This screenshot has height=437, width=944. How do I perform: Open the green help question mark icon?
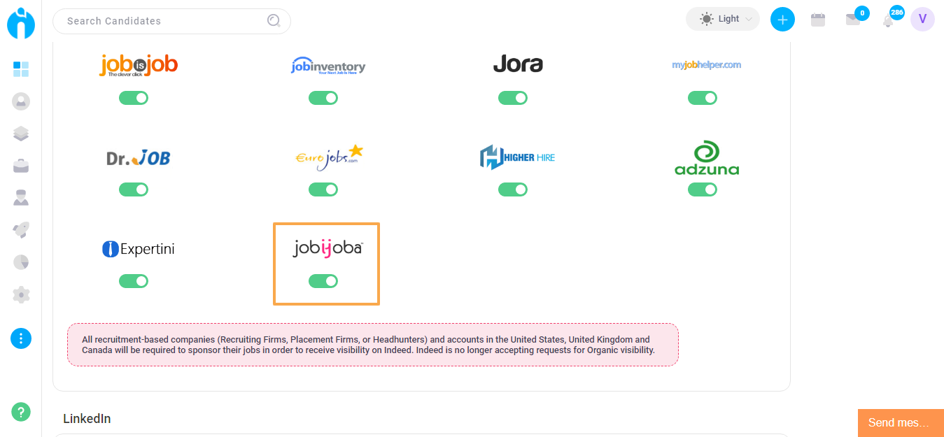21,412
